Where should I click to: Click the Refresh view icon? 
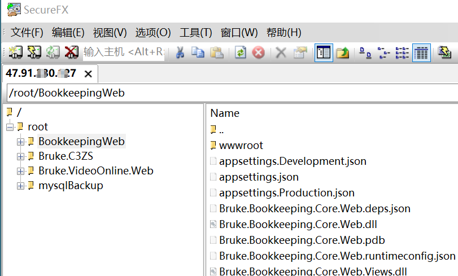(x=241, y=52)
